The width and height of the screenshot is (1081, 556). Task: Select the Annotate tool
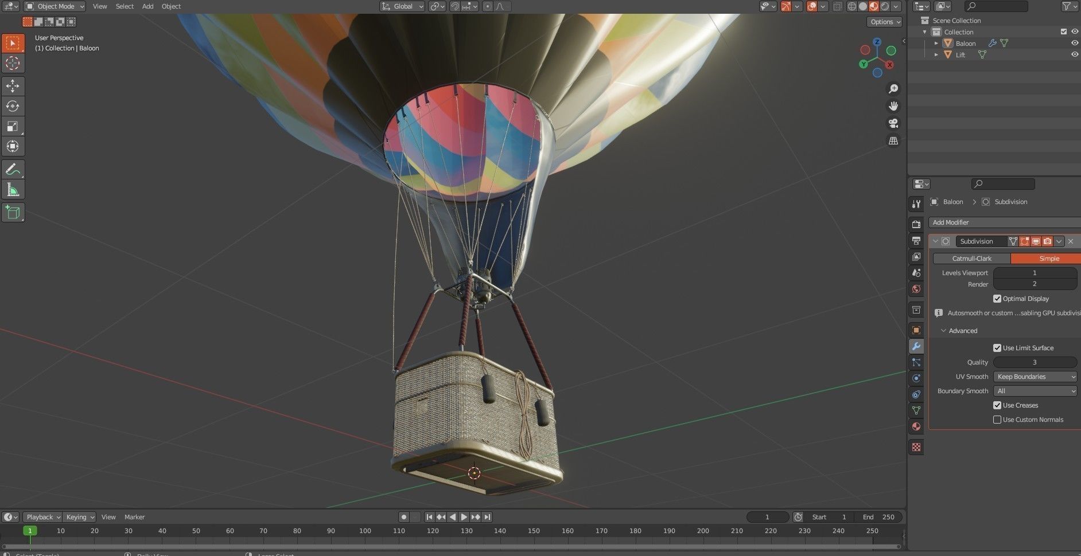[x=13, y=170]
